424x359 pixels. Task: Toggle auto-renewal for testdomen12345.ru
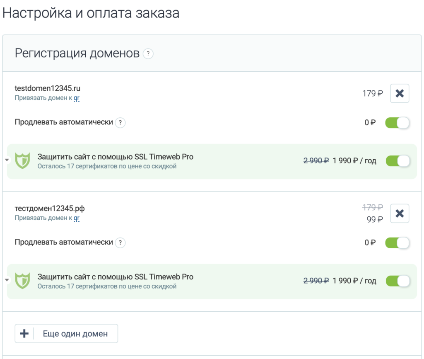[397, 123]
